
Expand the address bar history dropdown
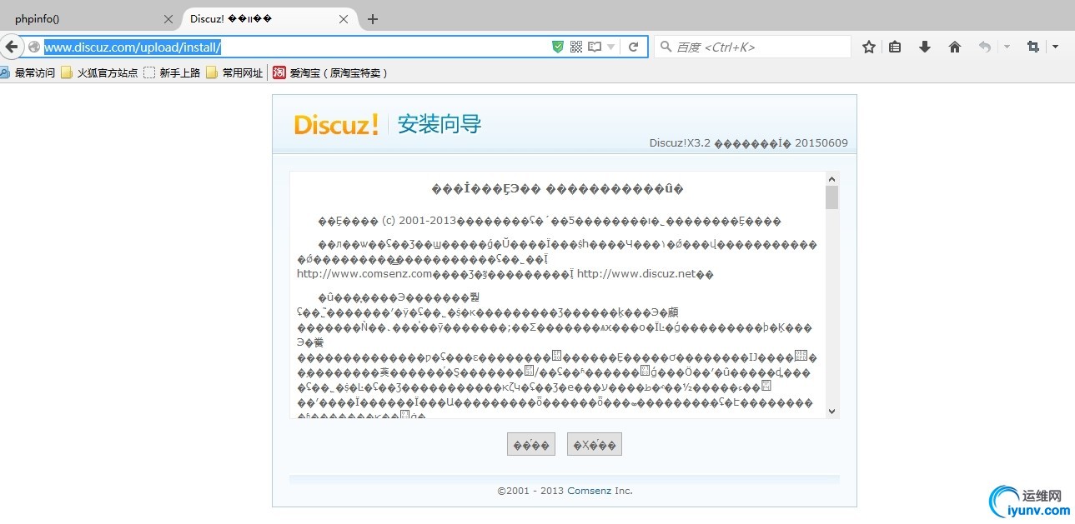(611, 47)
